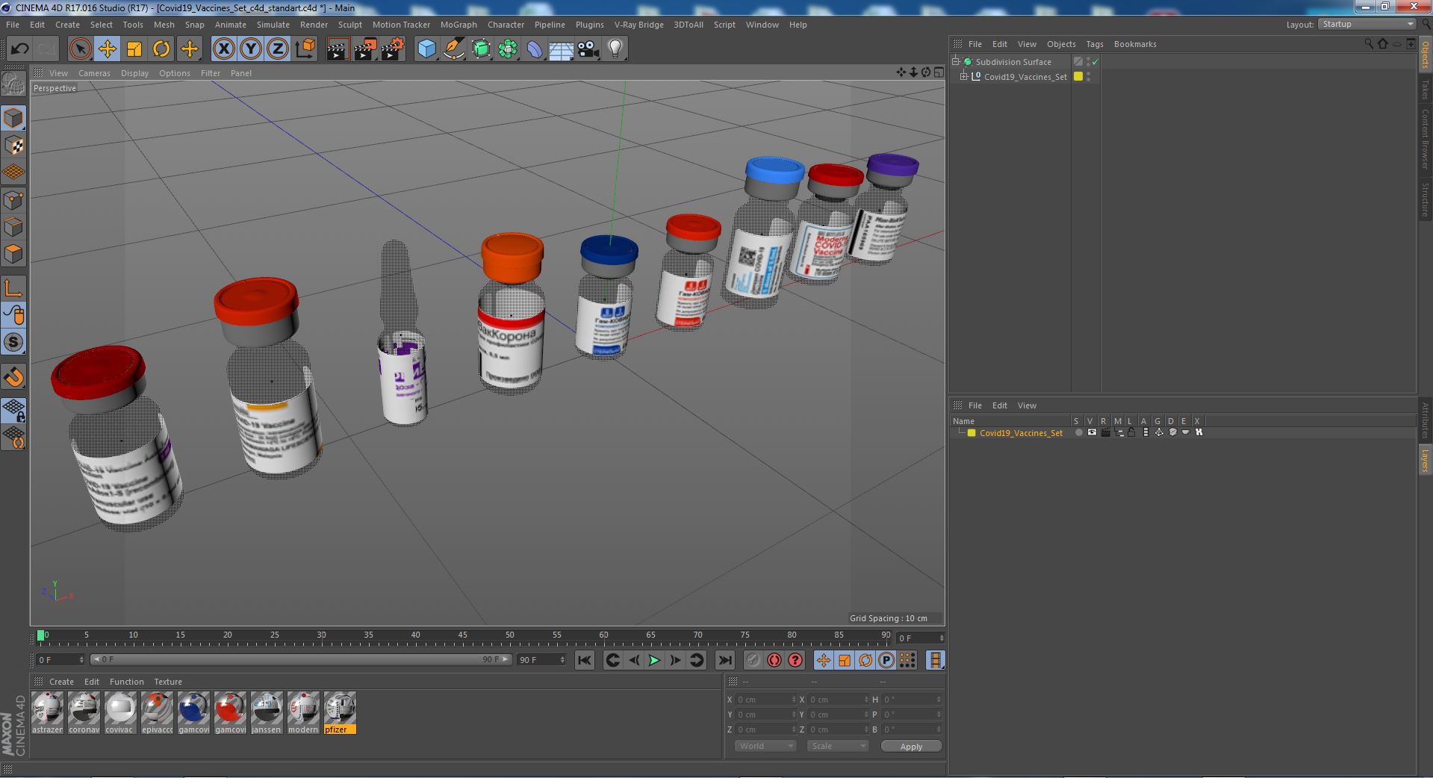Screen dimensions: 1433x778
Task: Add a light object
Action: point(615,49)
